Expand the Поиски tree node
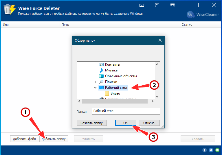 (95, 82)
